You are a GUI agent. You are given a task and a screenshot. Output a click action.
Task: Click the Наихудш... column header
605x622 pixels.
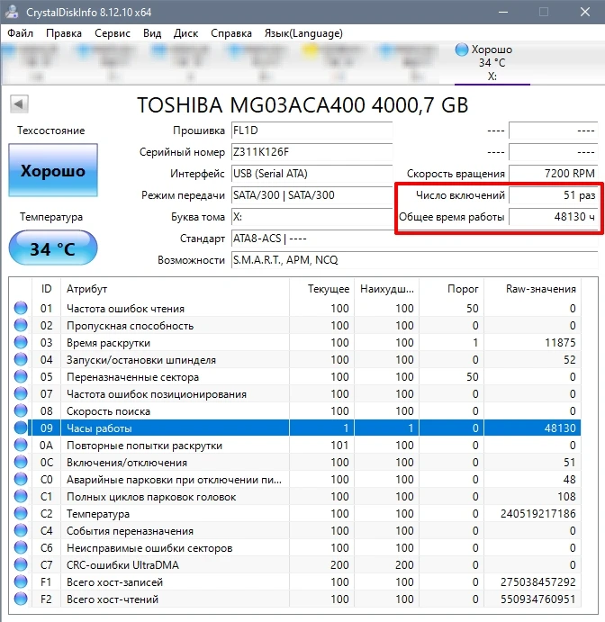pos(387,289)
